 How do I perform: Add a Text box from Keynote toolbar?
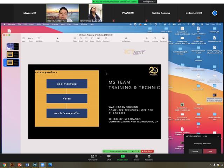point(86,40)
